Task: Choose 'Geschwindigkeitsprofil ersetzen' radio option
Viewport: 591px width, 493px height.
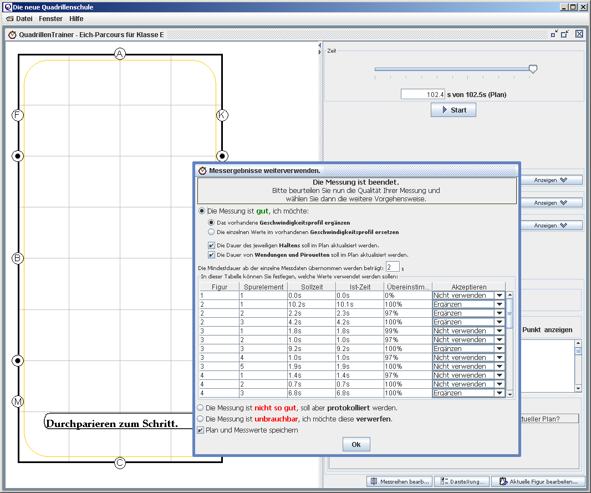Action: point(211,232)
